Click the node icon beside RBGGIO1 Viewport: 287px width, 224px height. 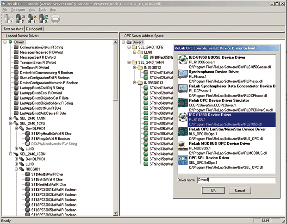[22, 169]
